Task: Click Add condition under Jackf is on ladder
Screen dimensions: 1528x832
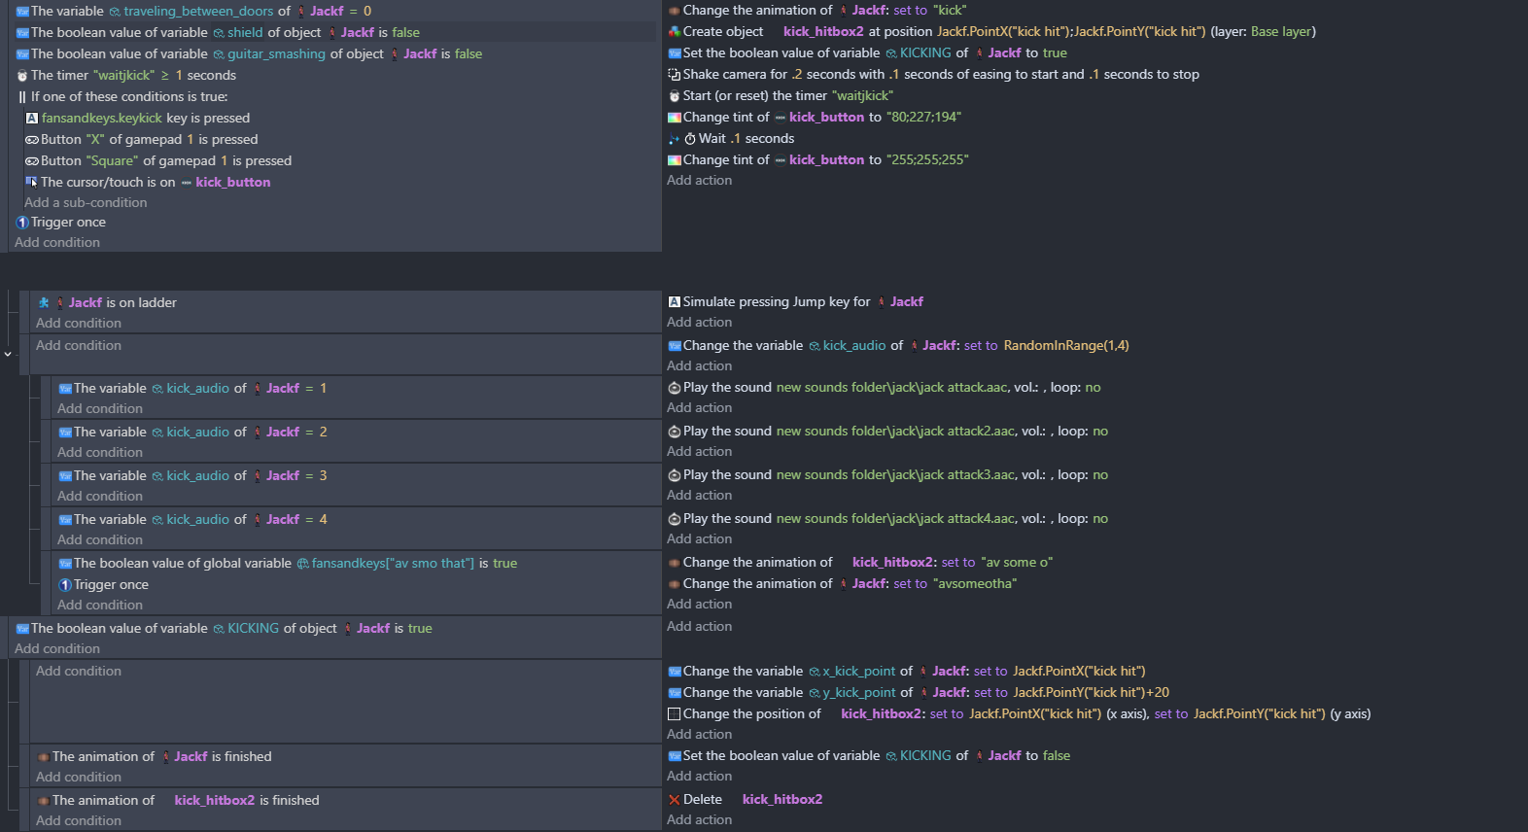Action: (79, 324)
